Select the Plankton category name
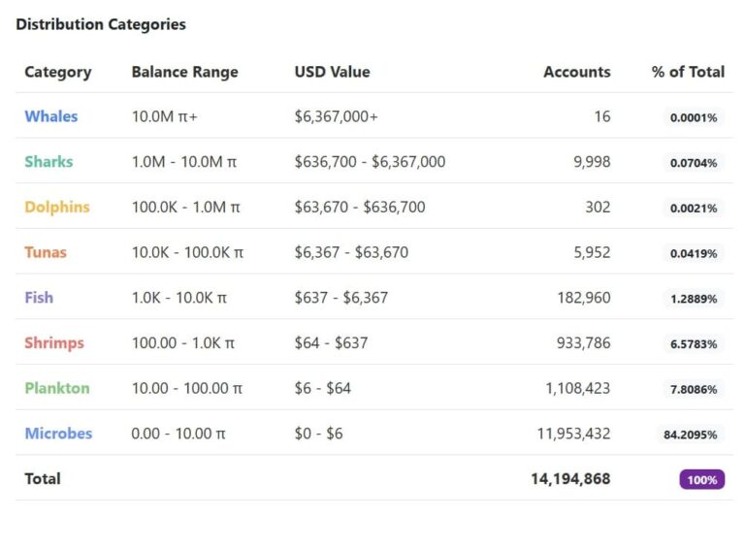 pyautogui.click(x=57, y=388)
